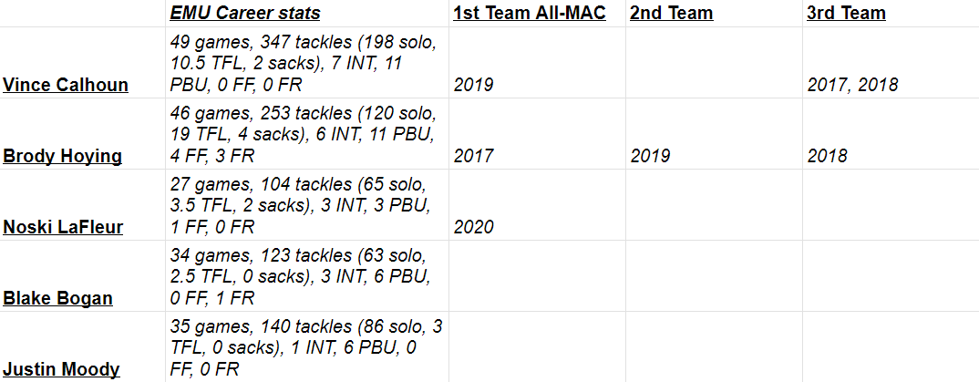Select the Brody Hoying name cell
Viewport: 979px width, 382px height.
(x=63, y=156)
